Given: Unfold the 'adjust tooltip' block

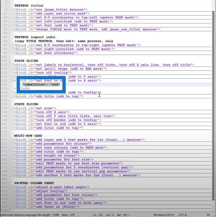Looking at the screenshot, I should (x=13, y=191).
